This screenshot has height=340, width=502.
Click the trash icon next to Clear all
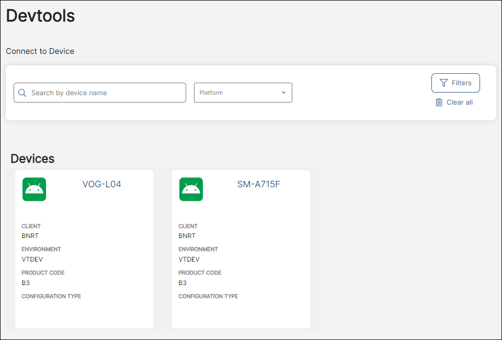(x=439, y=102)
